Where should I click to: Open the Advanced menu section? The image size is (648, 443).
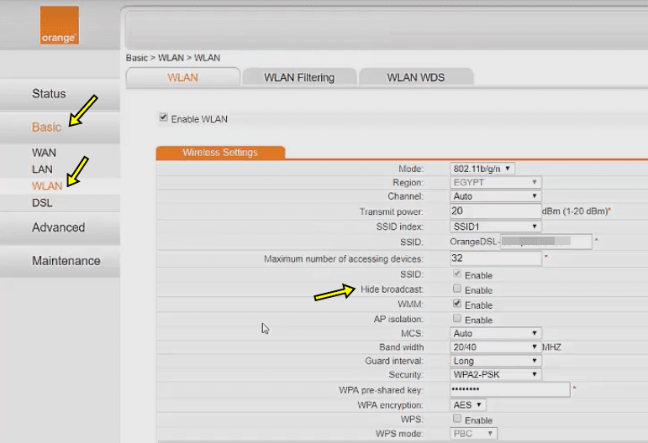coord(58,227)
